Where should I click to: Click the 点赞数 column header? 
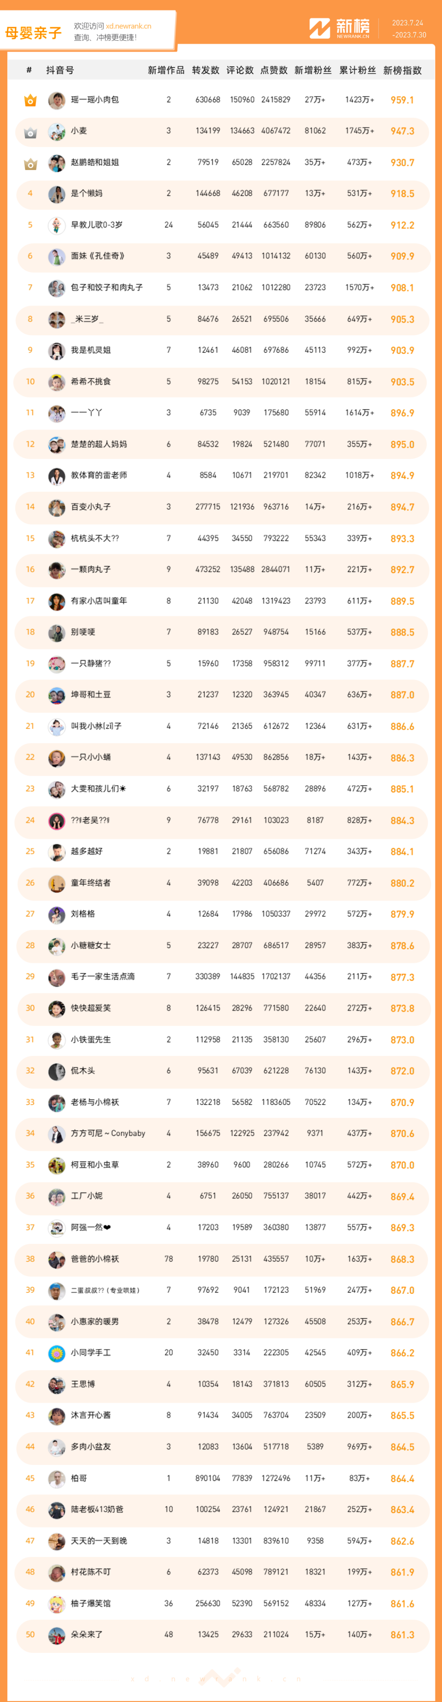pyautogui.click(x=274, y=71)
